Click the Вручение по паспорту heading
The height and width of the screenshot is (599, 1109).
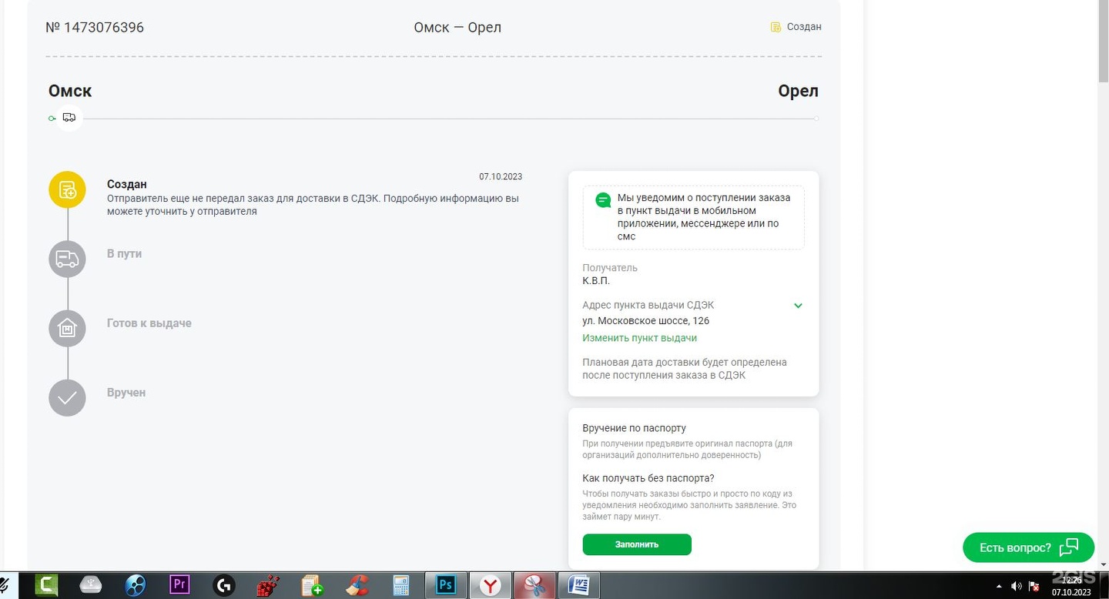(x=634, y=428)
